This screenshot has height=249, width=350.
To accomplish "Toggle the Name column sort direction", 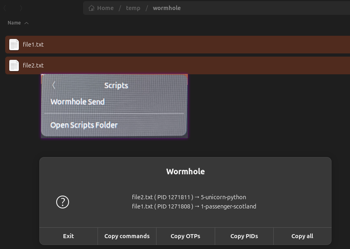I will [14, 23].
